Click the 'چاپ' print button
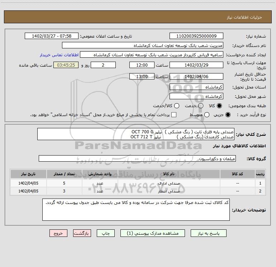This screenshot has height=267, width=276. (x=106, y=233)
